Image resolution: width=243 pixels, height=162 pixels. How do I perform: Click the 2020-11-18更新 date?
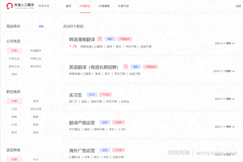tap(222, 71)
